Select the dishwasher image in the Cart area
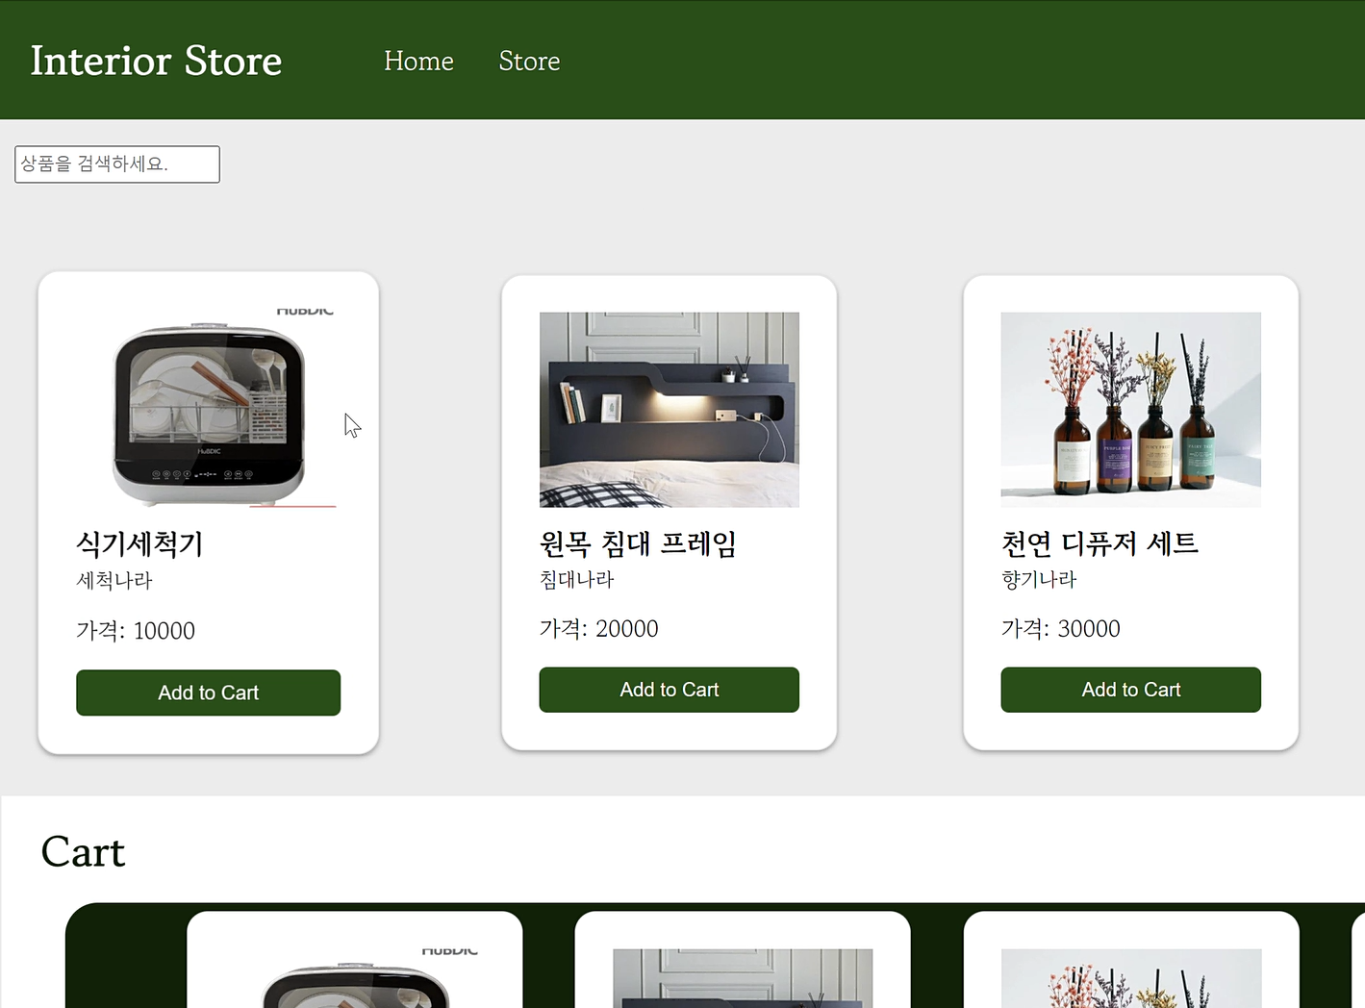 point(355,978)
